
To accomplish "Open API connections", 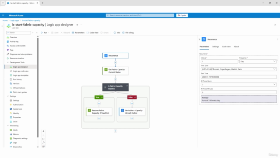I will 19,88.
